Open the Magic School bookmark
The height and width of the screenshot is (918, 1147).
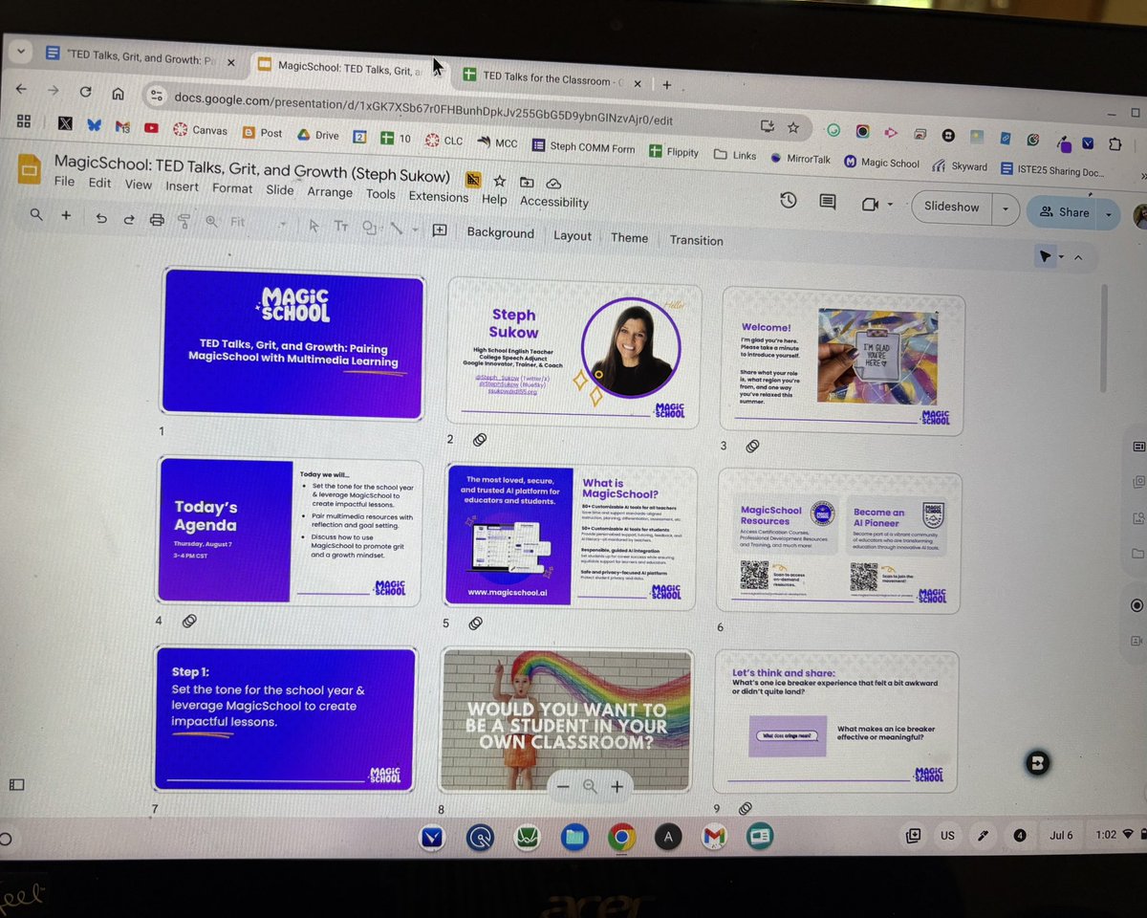[881, 163]
